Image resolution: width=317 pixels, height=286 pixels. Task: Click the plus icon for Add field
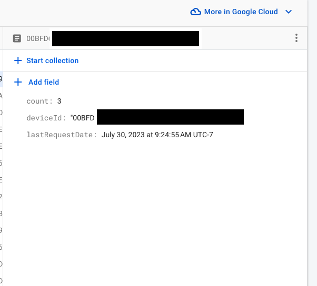coord(18,82)
